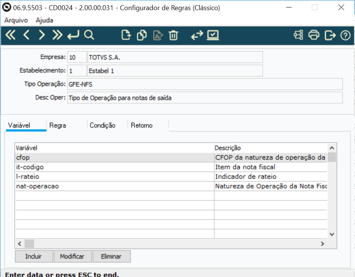Click the Incluir button
Viewport: 355px width, 277px height.
click(x=34, y=256)
